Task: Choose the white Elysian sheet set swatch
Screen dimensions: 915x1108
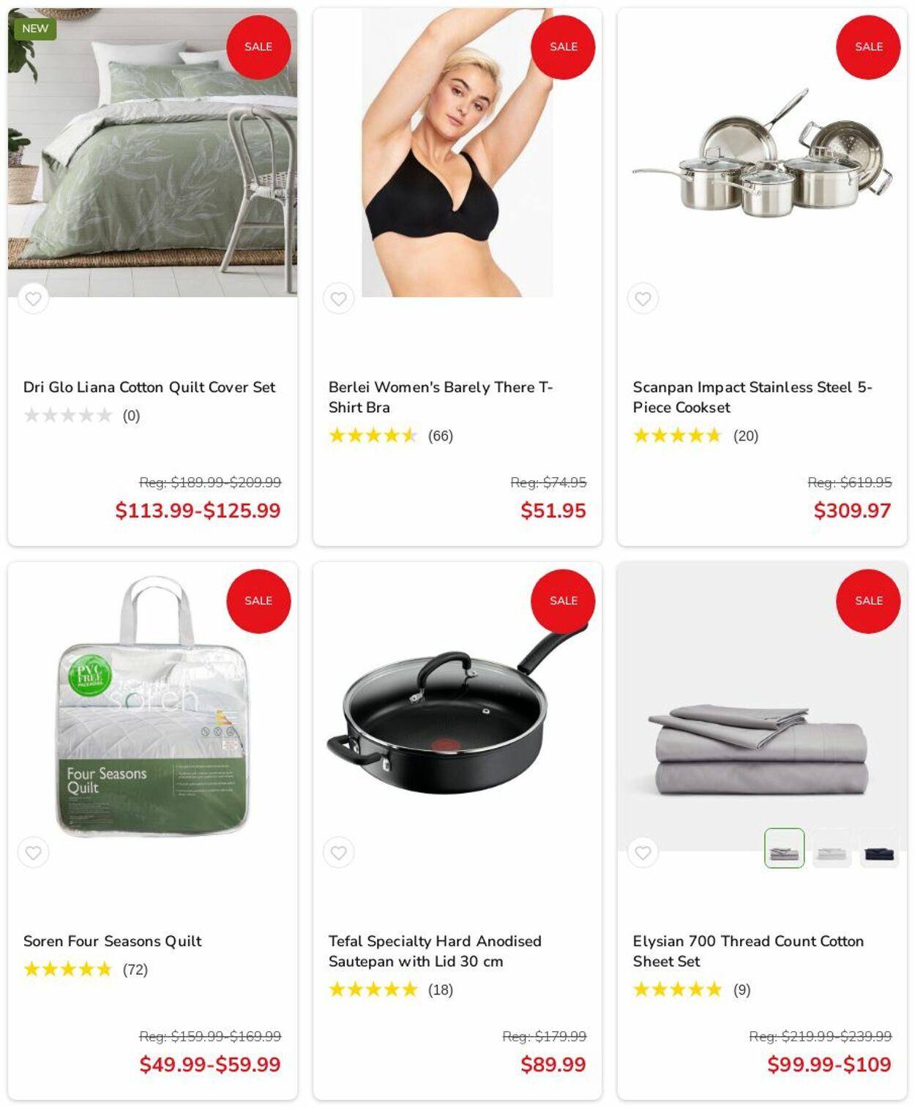Action: click(832, 848)
